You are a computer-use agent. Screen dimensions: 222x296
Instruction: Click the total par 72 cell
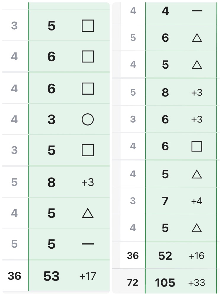(x=133, y=283)
